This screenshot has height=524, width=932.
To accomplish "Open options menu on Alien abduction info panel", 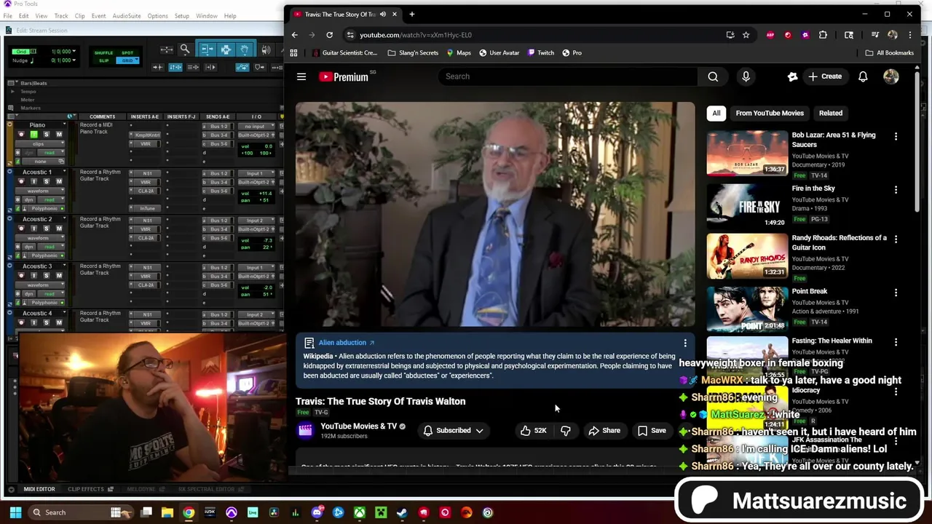I will click(x=685, y=343).
